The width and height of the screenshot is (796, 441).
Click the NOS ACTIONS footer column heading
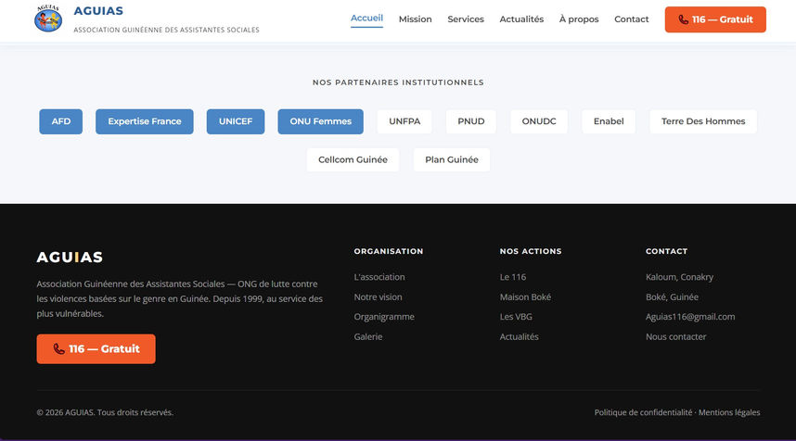(x=531, y=251)
